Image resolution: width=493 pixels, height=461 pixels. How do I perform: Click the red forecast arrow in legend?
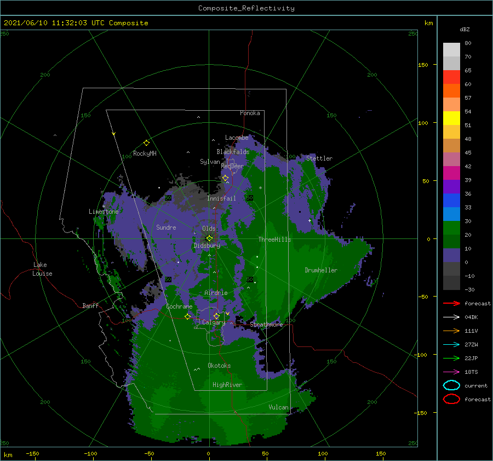(x=451, y=303)
